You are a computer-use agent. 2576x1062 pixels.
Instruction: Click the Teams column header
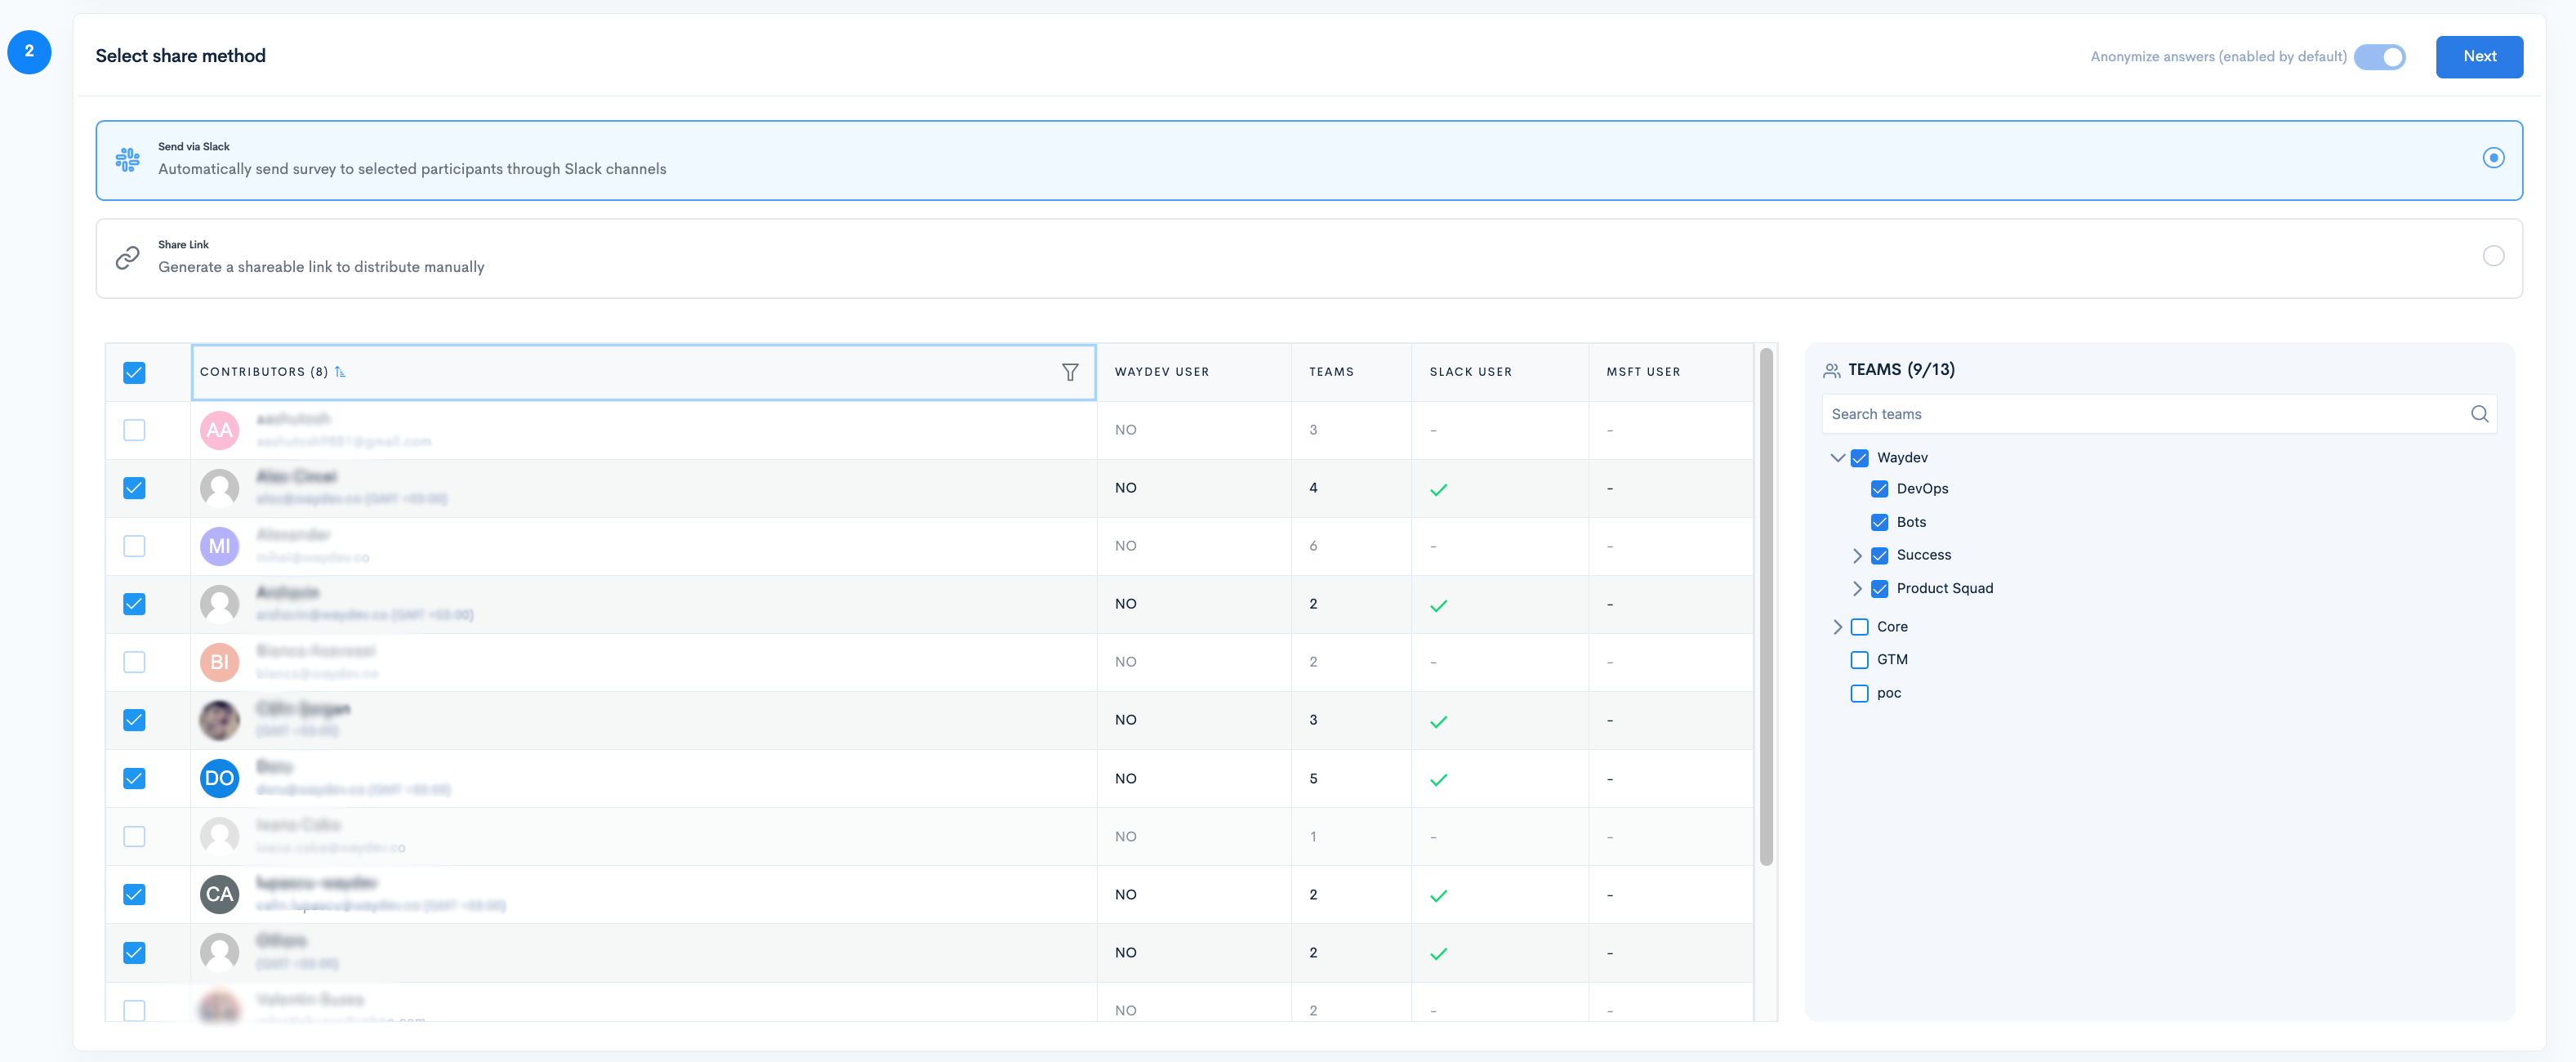click(x=1331, y=372)
